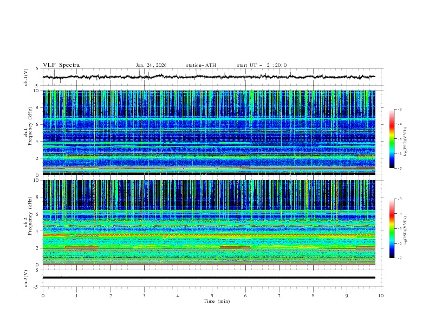Click the lower ch.2 PSD color bar
This screenshot has width=429, height=332.
click(392, 229)
